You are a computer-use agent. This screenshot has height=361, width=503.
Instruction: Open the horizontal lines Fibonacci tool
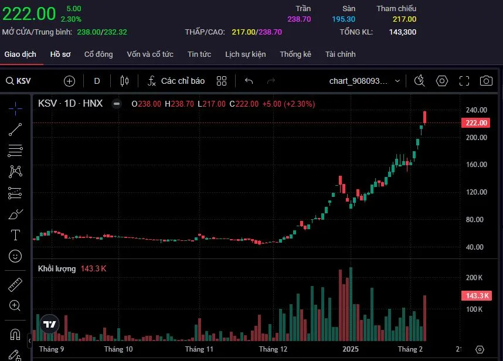coord(15,151)
